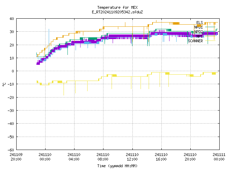The height and width of the screenshot is (169, 226).
Task: Select the SCANNER legend label
Action: 195,41
